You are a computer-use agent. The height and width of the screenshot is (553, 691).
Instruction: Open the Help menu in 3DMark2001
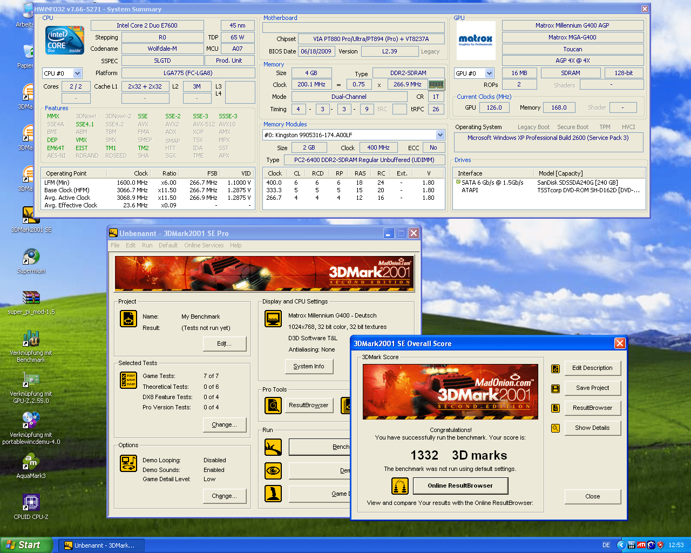pos(235,245)
